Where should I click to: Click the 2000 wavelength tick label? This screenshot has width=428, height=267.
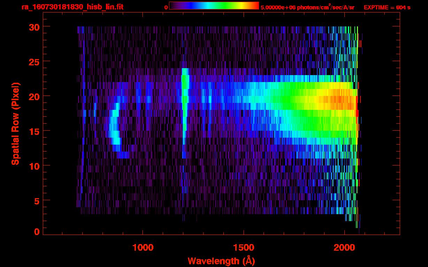[344, 247]
